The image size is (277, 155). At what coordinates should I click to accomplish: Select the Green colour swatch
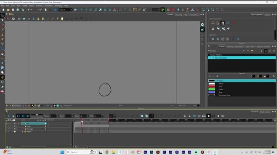[212, 89]
